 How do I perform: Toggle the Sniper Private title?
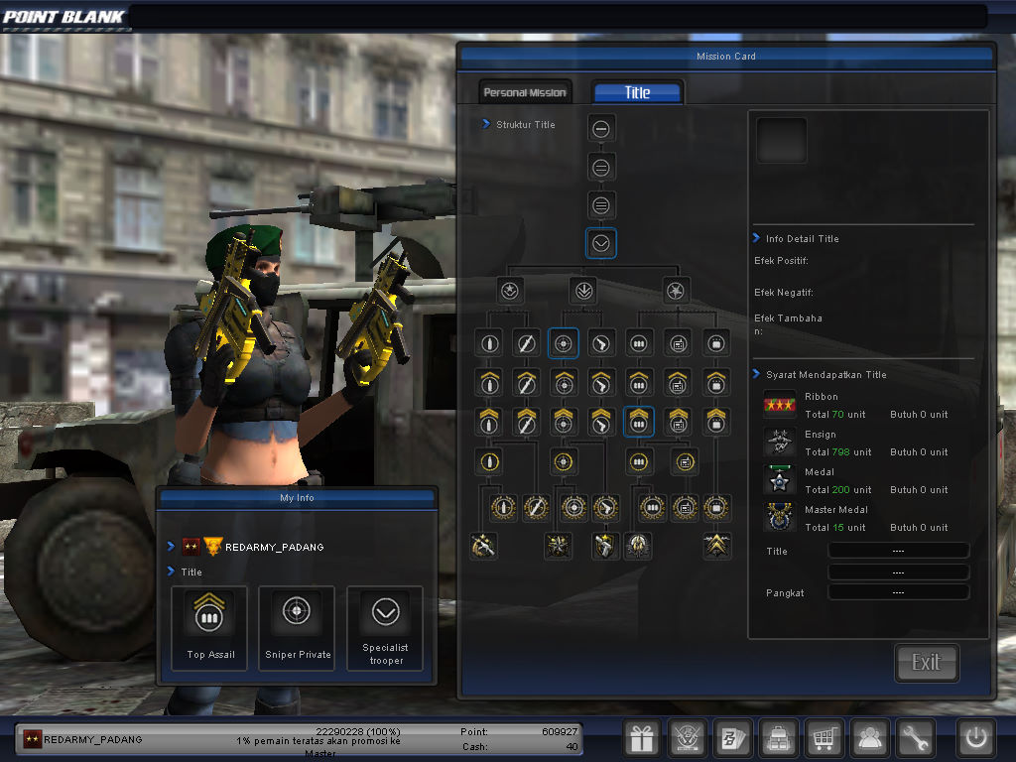[x=296, y=625]
